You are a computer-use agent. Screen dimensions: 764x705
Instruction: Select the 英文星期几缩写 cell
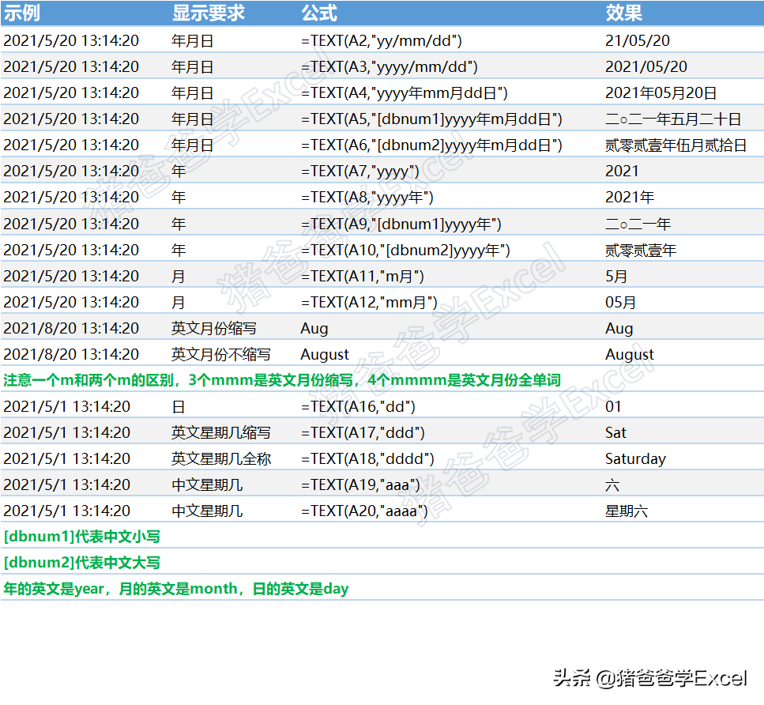tap(221, 432)
